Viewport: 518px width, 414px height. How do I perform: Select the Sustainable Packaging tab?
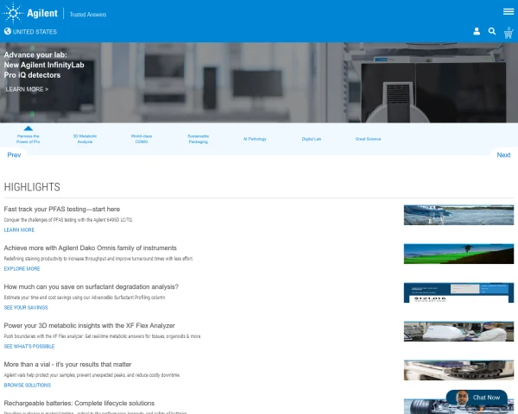click(x=199, y=139)
